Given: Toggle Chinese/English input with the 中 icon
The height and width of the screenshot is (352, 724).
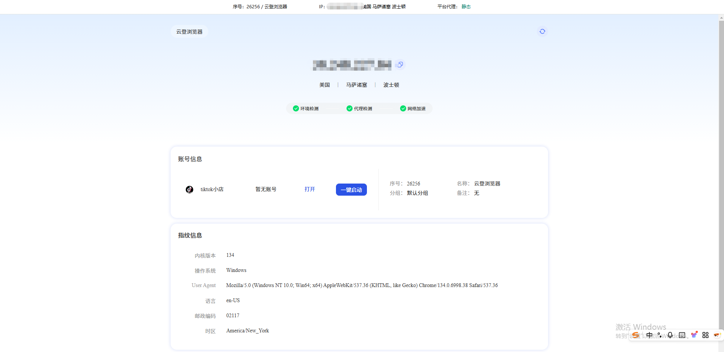Looking at the screenshot, I should point(650,335).
